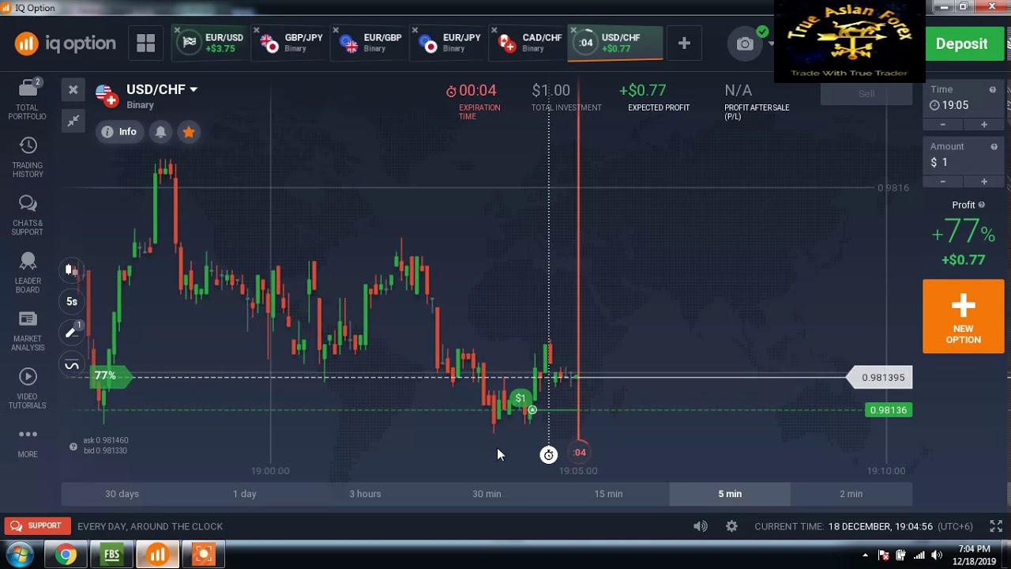Open the multi-chart grid layout icon

[x=146, y=43]
